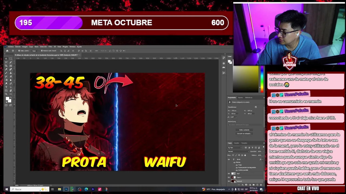This screenshot has height=194, width=346.
Task: Toggle 'Mostrar contr. transf.' checkbox
Action: point(42,51)
